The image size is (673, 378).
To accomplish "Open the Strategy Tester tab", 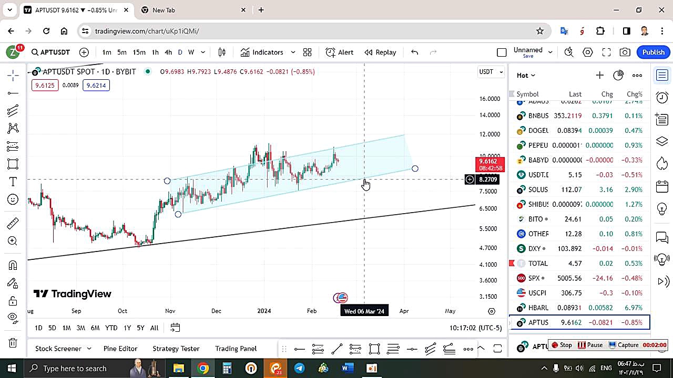I will click(176, 349).
